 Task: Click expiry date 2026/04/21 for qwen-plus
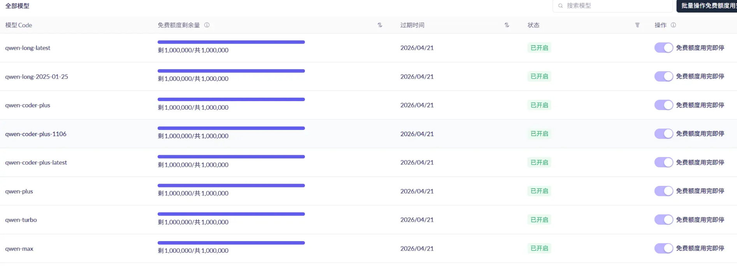417,191
